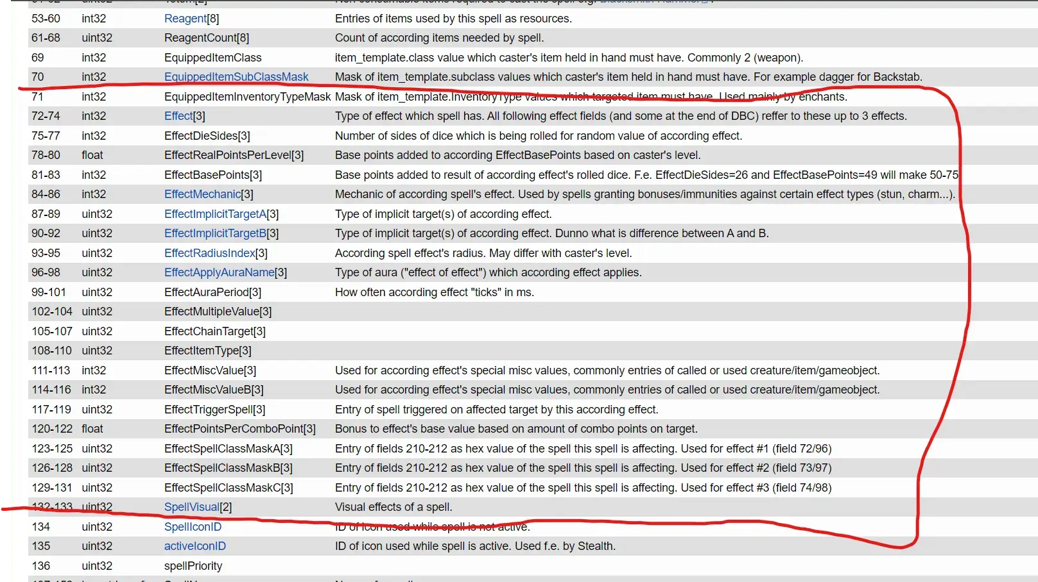Open the Effect link in row 72-74
This screenshot has height=582, width=1038.
point(178,116)
